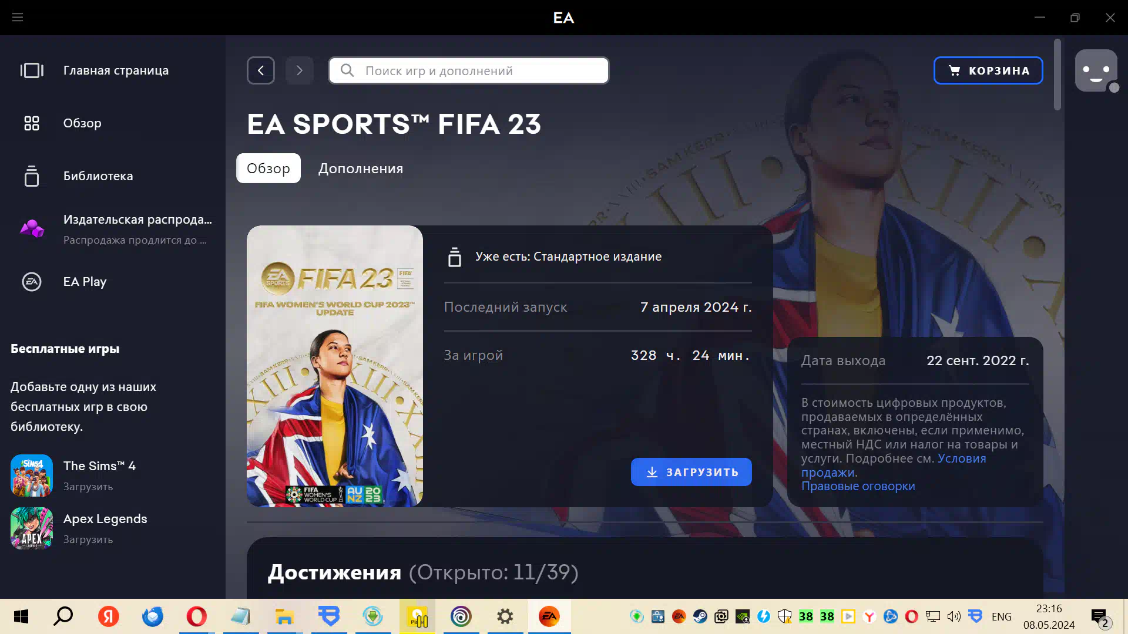
Task: Click the FIFA 23 cover art thumbnail
Action: tap(335, 366)
